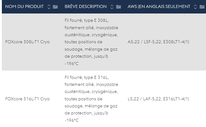This screenshot has width=206, height=127.
Task: Click the L5.22 / LAF-5.22, E316LT1-4(1) cell
Action: point(158,99)
